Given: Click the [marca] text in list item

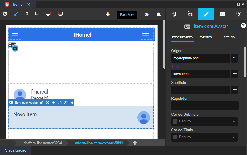Looking at the screenshot, I should coord(39,92).
